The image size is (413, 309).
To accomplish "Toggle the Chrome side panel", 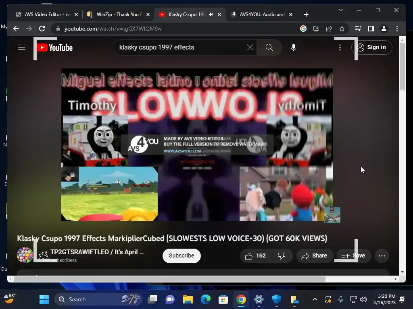I will 371,29.
